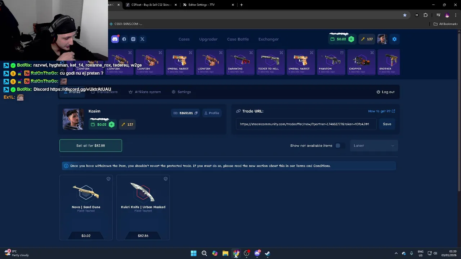Open the Copilot icon on the taskbar
The height and width of the screenshot is (259, 461).
click(x=215, y=253)
